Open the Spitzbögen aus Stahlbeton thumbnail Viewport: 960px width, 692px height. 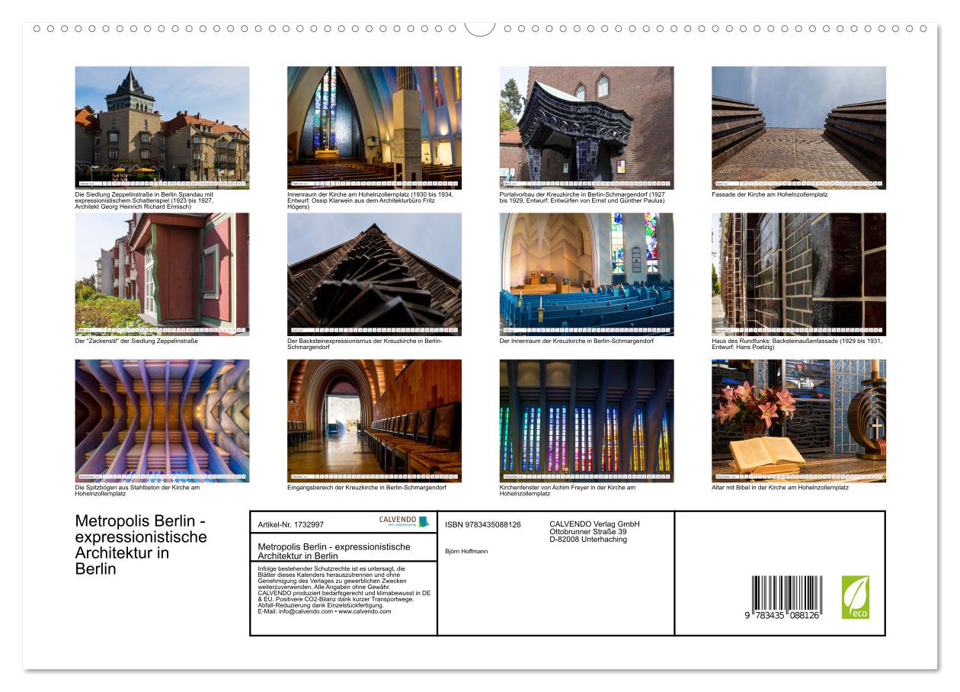[162, 421]
